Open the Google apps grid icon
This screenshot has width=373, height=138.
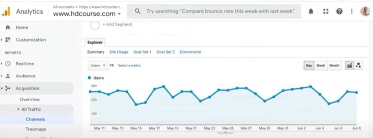click(326, 11)
